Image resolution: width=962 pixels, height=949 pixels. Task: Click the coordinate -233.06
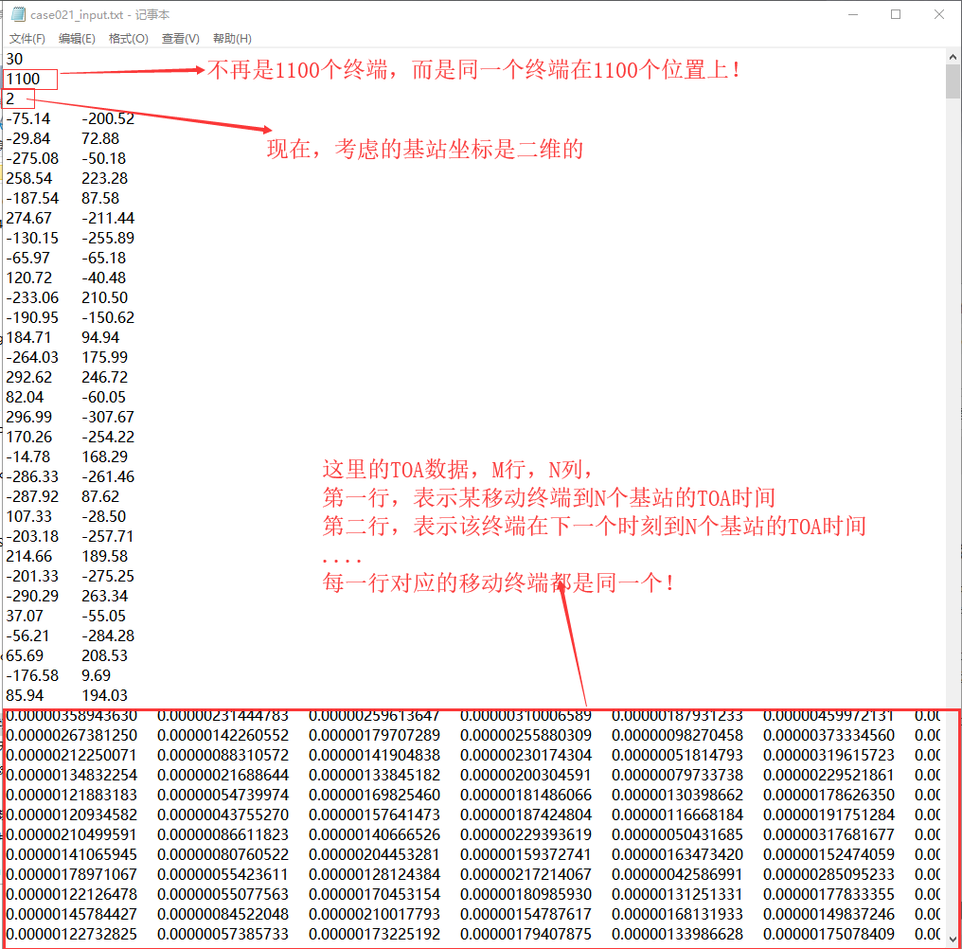(32, 297)
